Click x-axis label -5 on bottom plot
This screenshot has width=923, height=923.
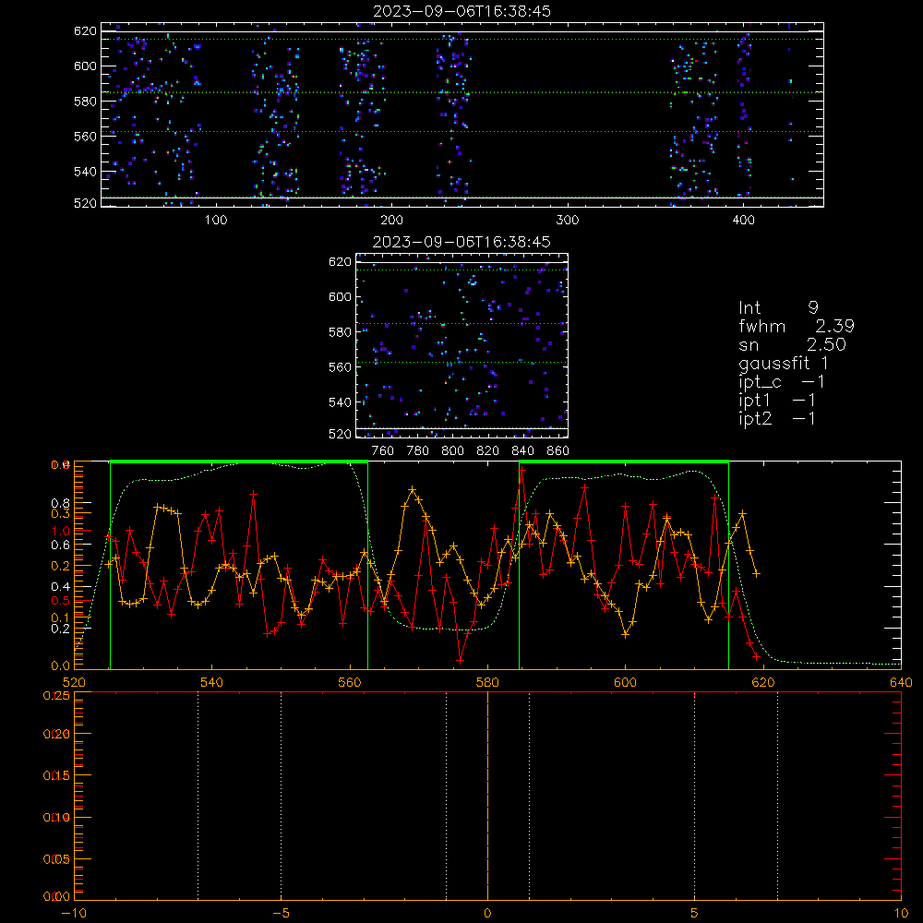(x=282, y=913)
